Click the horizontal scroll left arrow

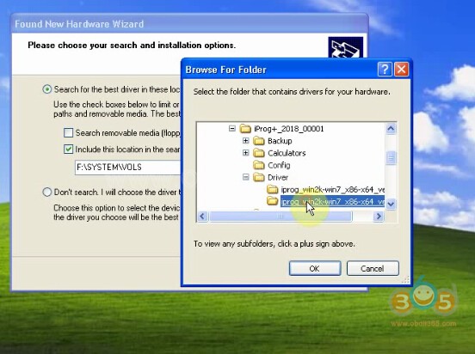point(203,216)
